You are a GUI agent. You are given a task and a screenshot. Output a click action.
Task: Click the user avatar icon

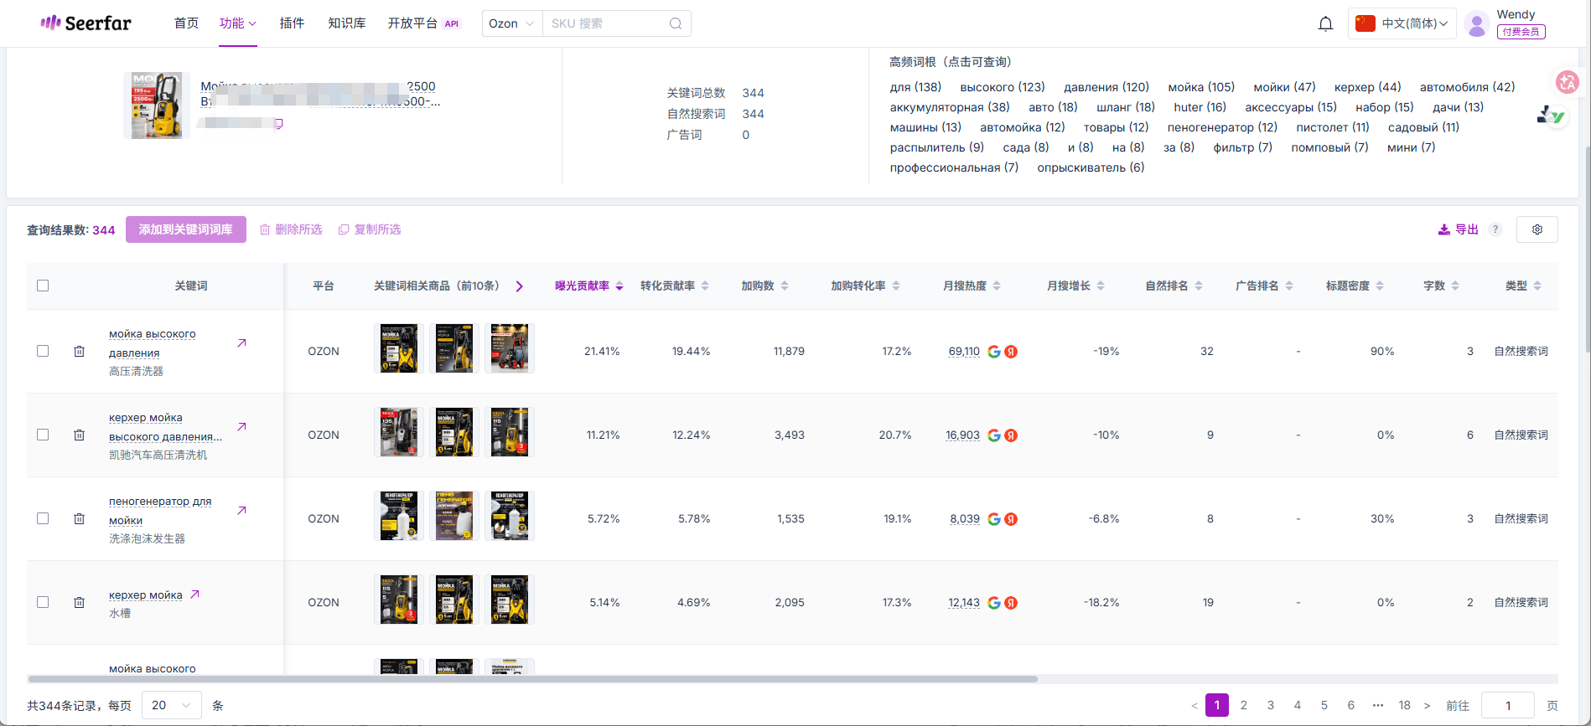[x=1477, y=23]
